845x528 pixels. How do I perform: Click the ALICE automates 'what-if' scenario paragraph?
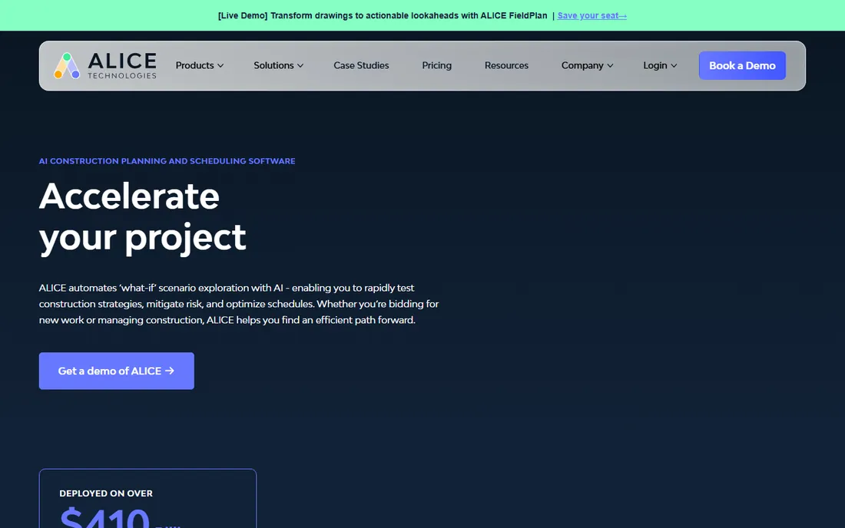point(239,304)
